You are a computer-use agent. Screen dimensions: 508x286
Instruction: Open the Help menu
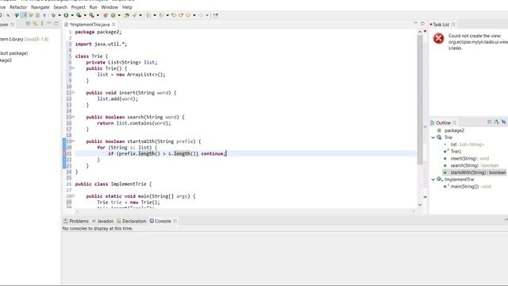[127, 7]
